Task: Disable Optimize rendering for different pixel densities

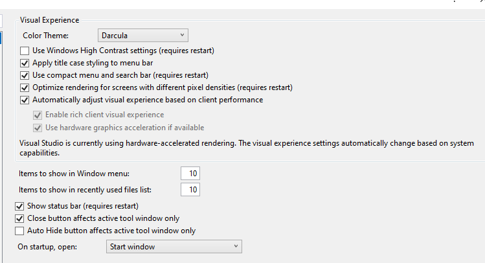Action: coord(25,87)
